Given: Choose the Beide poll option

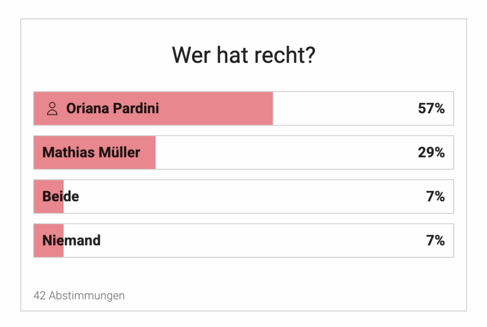Looking at the screenshot, I should [x=244, y=197].
